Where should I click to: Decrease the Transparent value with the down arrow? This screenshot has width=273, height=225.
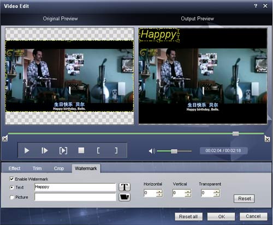[217, 194]
